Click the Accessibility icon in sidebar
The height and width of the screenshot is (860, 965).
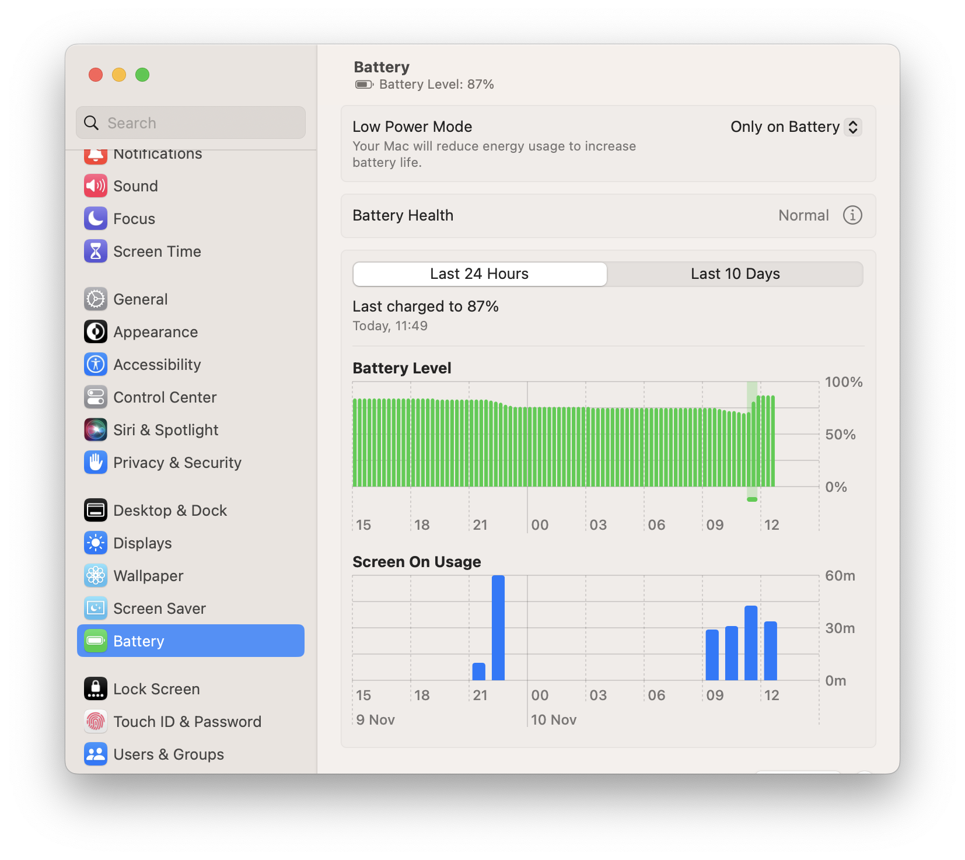pyautogui.click(x=96, y=365)
